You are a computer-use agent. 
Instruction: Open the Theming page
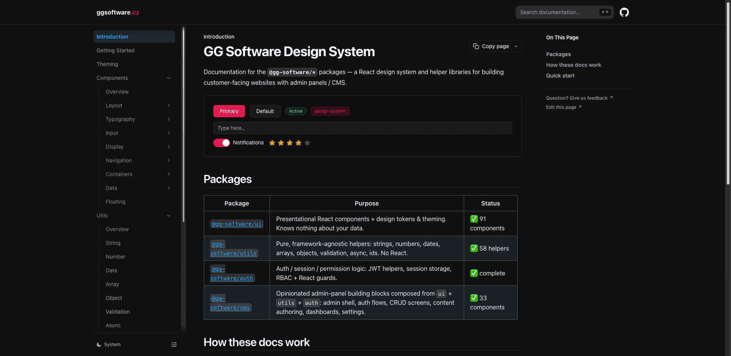pos(134,64)
